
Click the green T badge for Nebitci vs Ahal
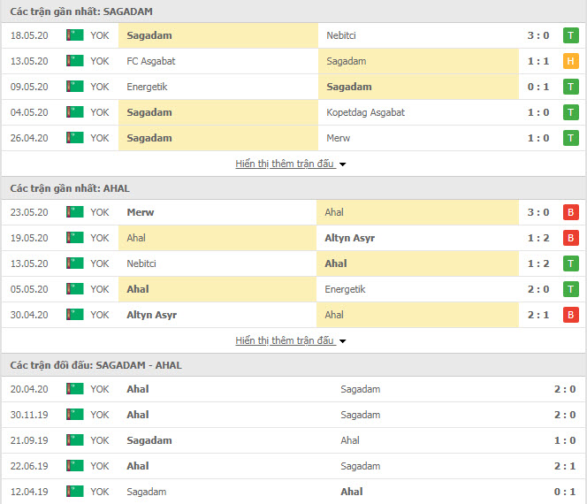point(570,263)
